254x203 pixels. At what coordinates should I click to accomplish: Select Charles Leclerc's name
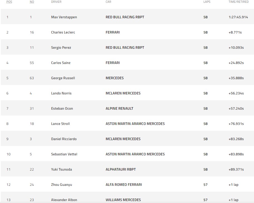[x=63, y=32]
